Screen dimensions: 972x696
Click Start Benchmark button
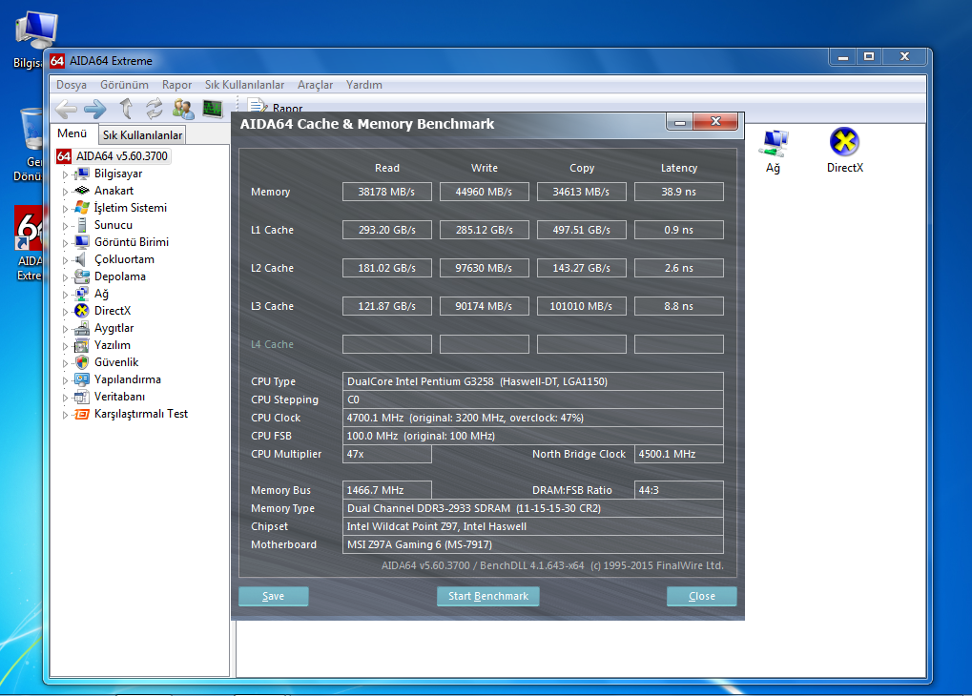click(x=487, y=596)
